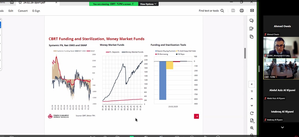Click the E-Sign menu item

tap(36, 11)
